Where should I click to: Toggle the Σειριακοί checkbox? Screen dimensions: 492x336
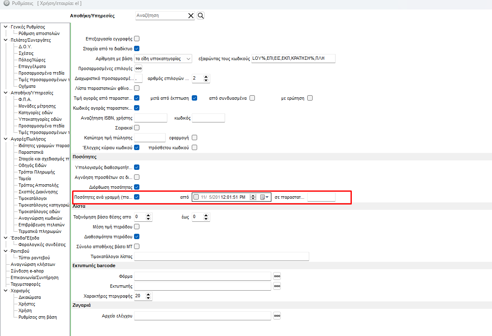[x=137, y=128]
